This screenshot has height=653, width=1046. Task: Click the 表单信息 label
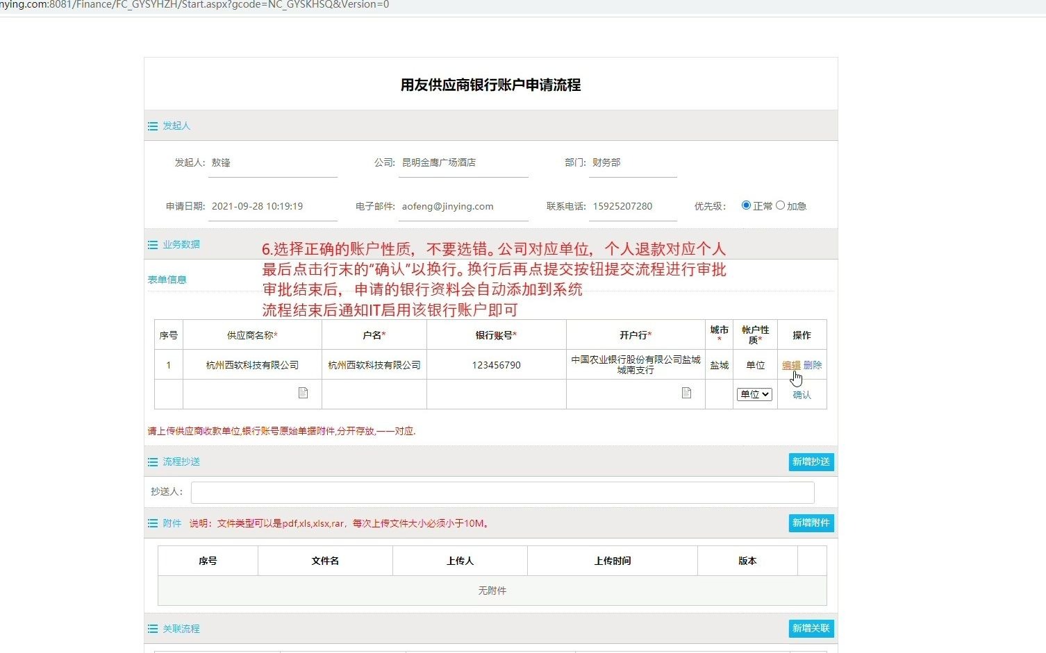(x=167, y=280)
